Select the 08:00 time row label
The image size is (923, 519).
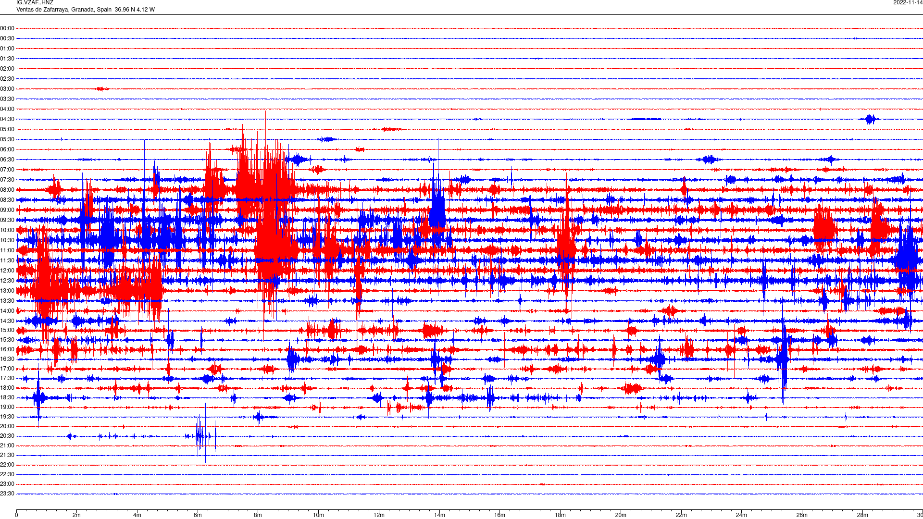(x=7, y=190)
